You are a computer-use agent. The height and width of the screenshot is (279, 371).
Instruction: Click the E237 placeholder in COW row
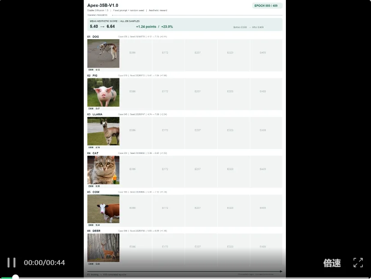(x=201, y=211)
